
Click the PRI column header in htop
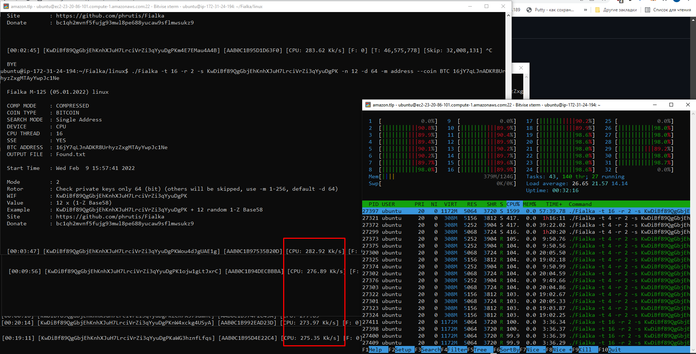[419, 204]
